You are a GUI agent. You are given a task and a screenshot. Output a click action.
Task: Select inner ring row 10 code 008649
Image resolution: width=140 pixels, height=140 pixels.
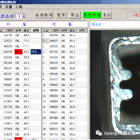coord(54,85)
